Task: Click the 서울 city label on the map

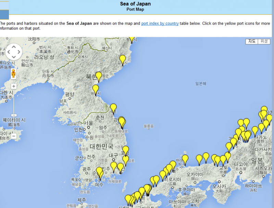Action: click(88, 123)
